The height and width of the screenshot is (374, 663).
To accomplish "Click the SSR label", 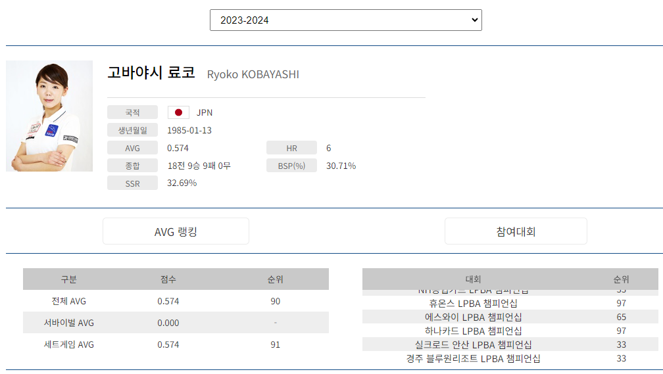I will coord(132,183).
